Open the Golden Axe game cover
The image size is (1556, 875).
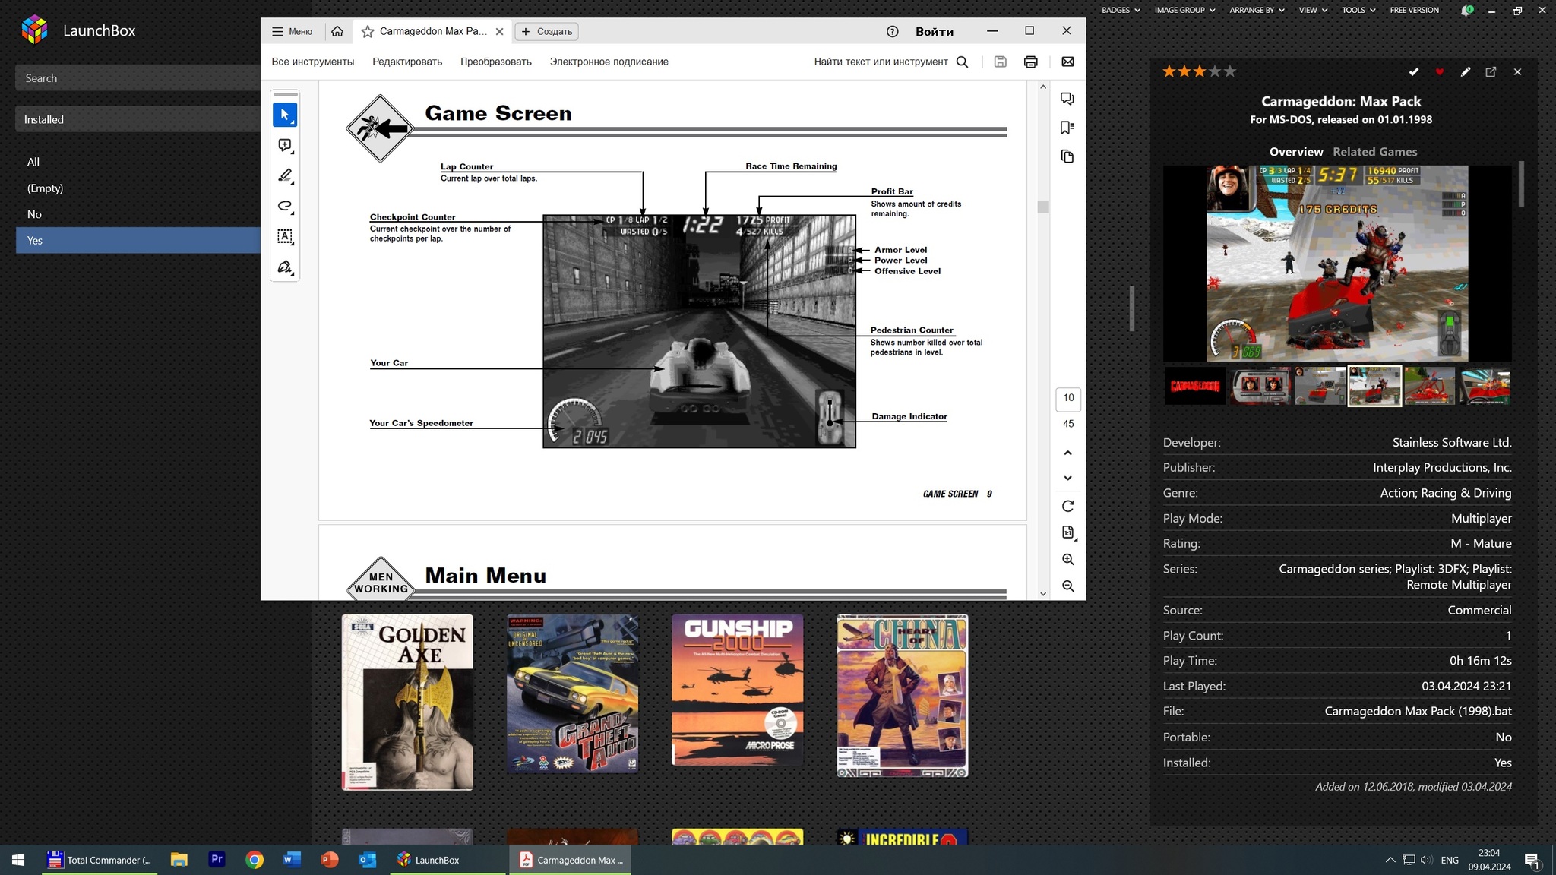[407, 703]
